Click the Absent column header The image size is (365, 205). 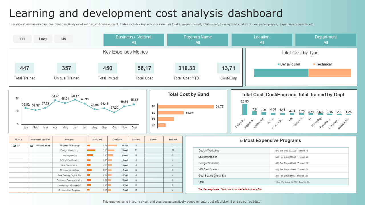point(154,140)
